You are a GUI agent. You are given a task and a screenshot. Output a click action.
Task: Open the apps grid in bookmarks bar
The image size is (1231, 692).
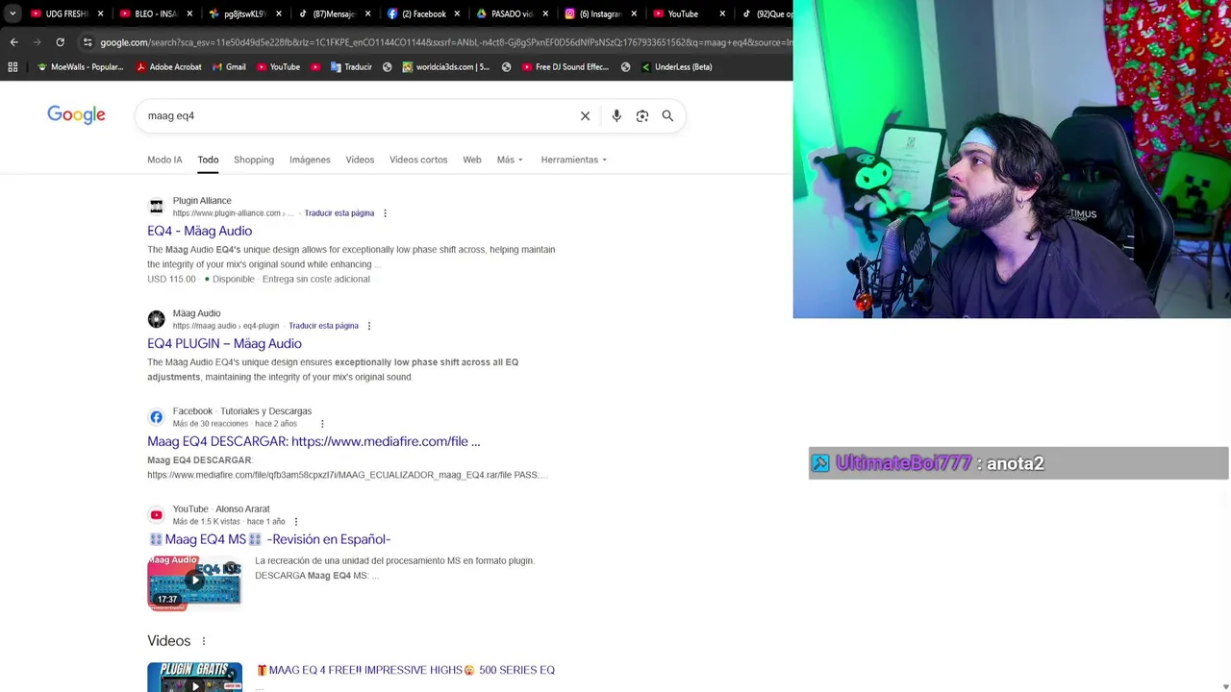pos(13,67)
